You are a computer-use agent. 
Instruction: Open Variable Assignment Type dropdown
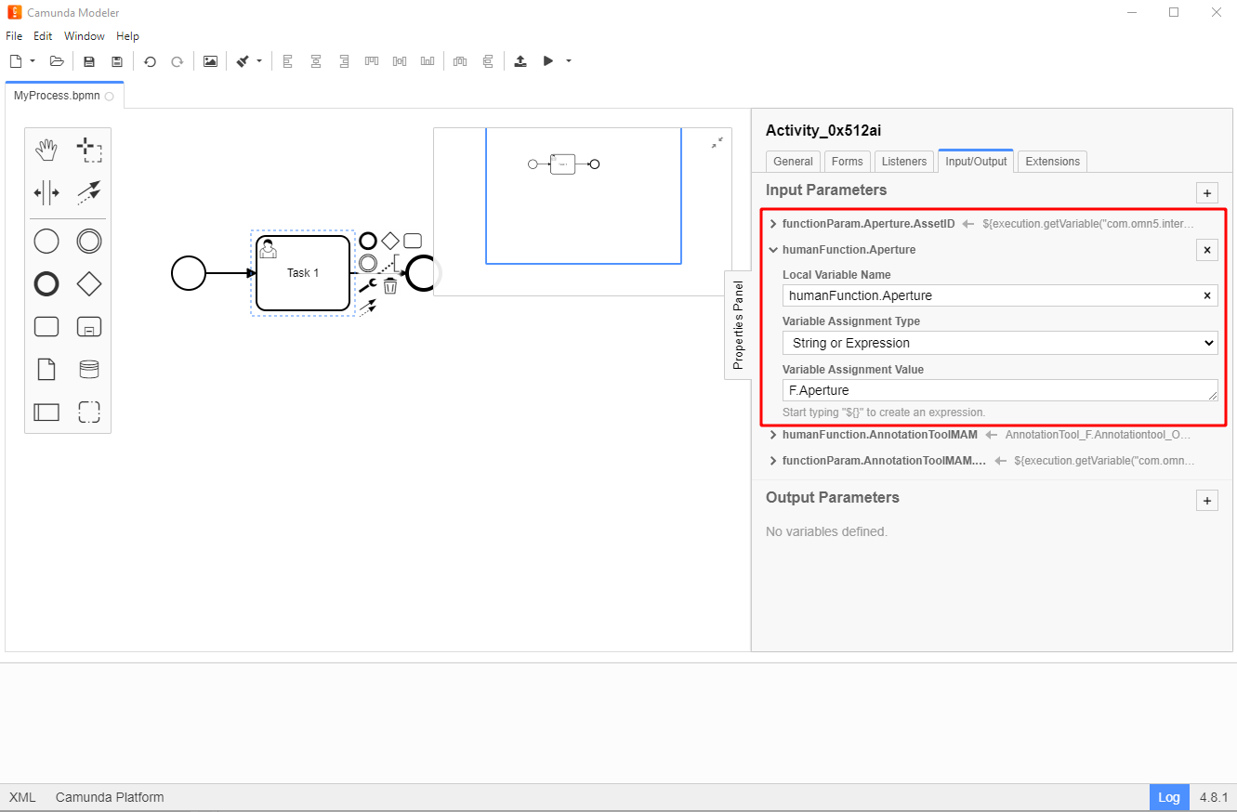pos(1000,343)
